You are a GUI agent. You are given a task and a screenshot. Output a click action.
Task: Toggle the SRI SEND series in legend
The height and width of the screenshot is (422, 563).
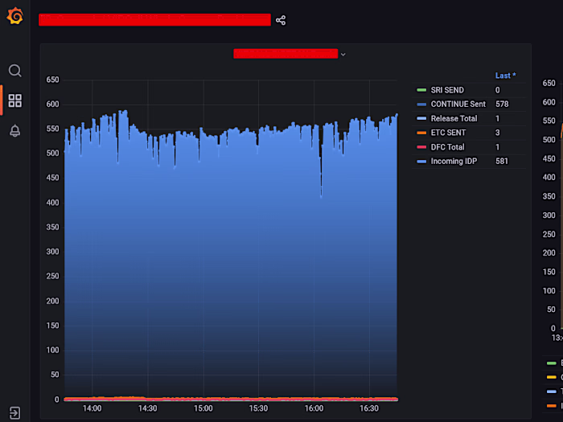tap(447, 90)
